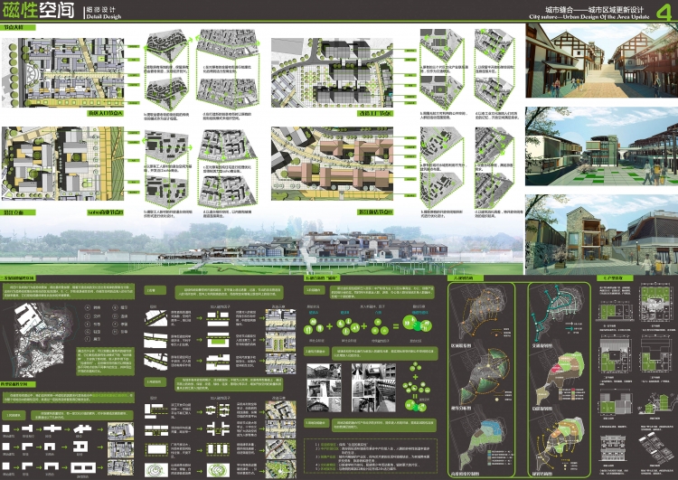Click the green label under the purple-roofed plan

106,113
